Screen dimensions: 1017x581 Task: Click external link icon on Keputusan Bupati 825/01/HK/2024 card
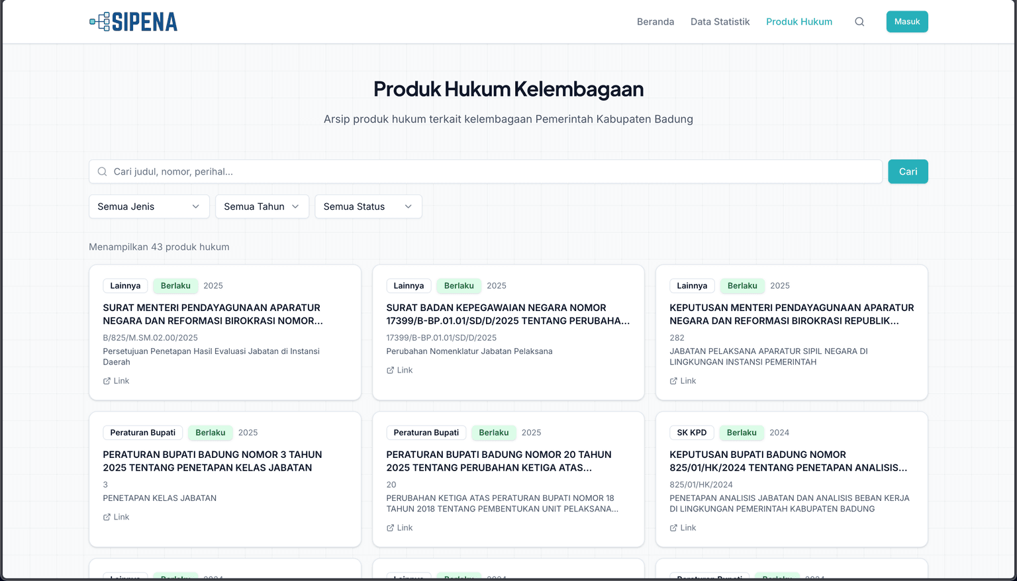click(674, 528)
